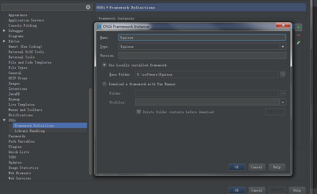Open Help in the Settings window
This screenshot has width=317, height=194.
click(297, 190)
